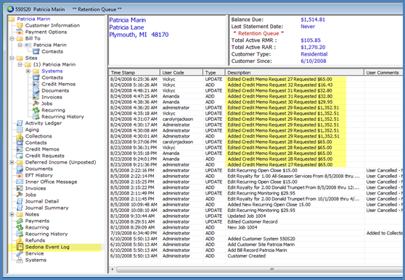The height and width of the screenshot is (280, 405).
Task: Open the Credit Requests tree item
Action: pyautogui.click(x=45, y=156)
